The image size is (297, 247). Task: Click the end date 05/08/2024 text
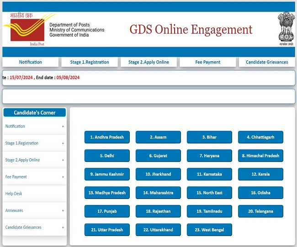click(x=68, y=78)
